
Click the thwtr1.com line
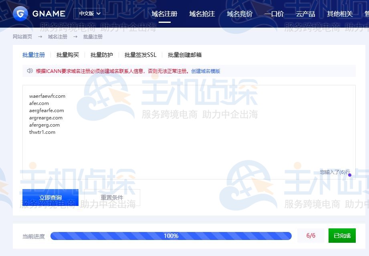click(x=42, y=132)
